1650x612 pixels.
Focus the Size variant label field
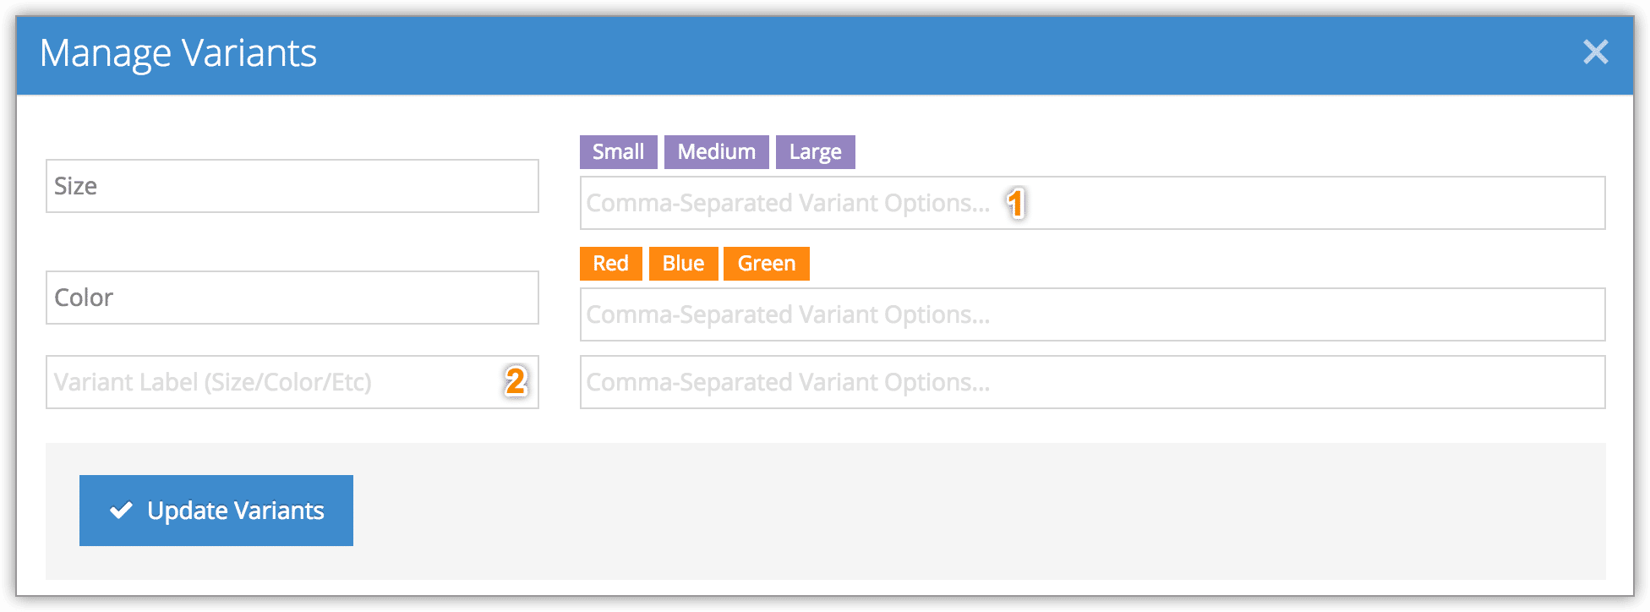pyautogui.click(x=292, y=186)
